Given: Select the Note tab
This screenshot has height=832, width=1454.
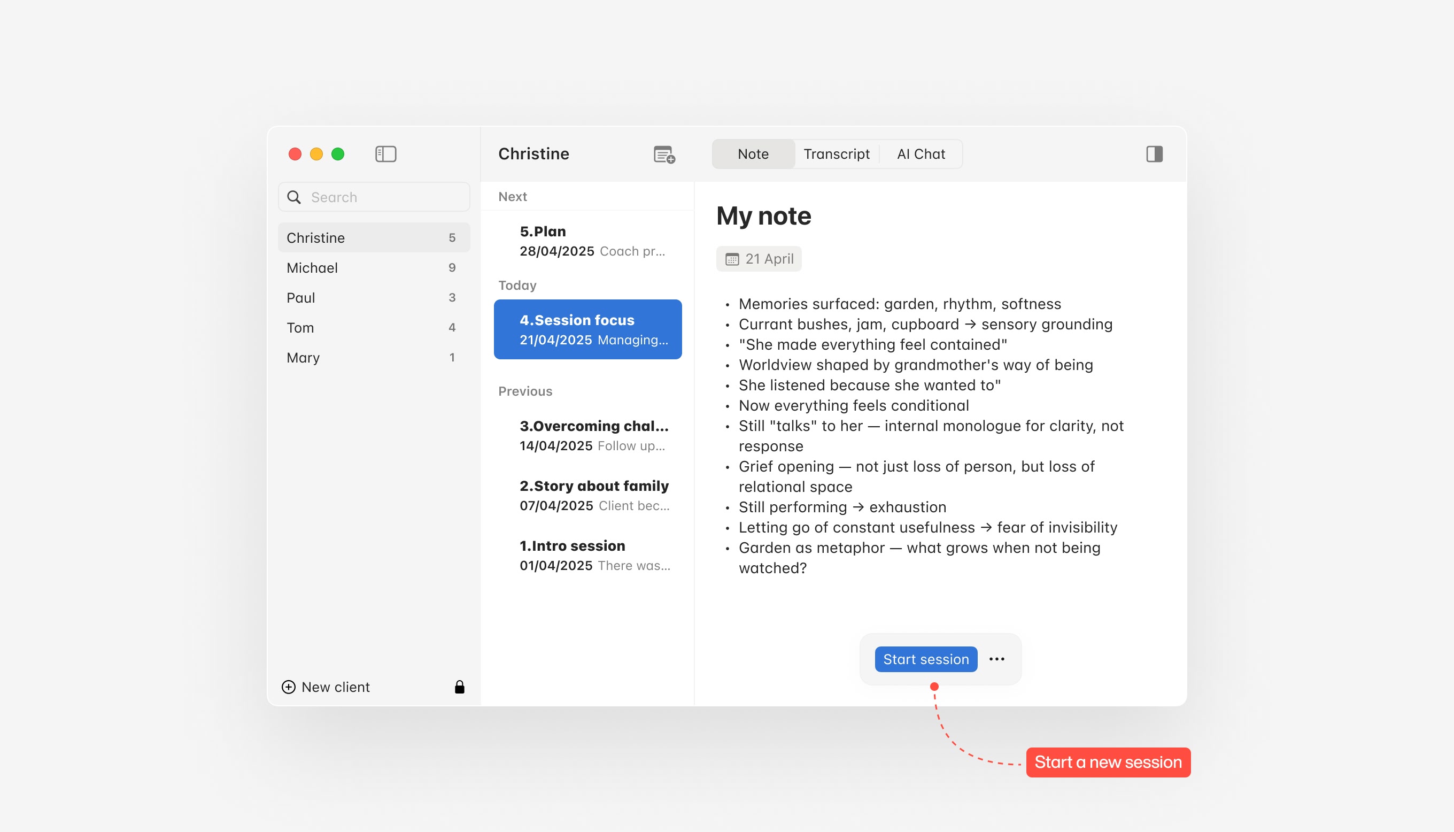Looking at the screenshot, I should click(x=753, y=153).
